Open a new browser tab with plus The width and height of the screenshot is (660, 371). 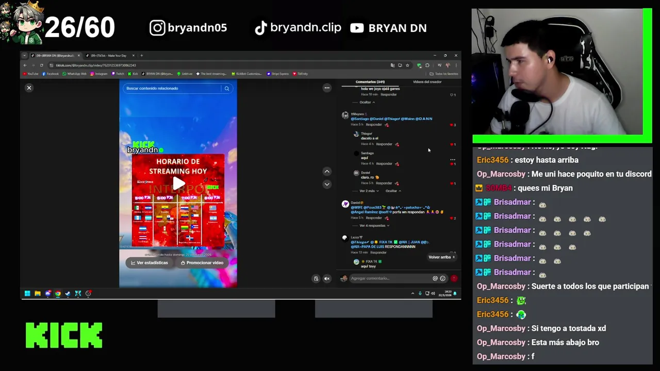pos(142,56)
